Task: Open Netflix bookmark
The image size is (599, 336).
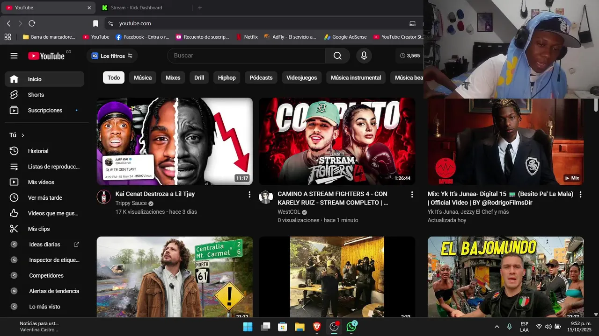Action: pyautogui.click(x=247, y=37)
